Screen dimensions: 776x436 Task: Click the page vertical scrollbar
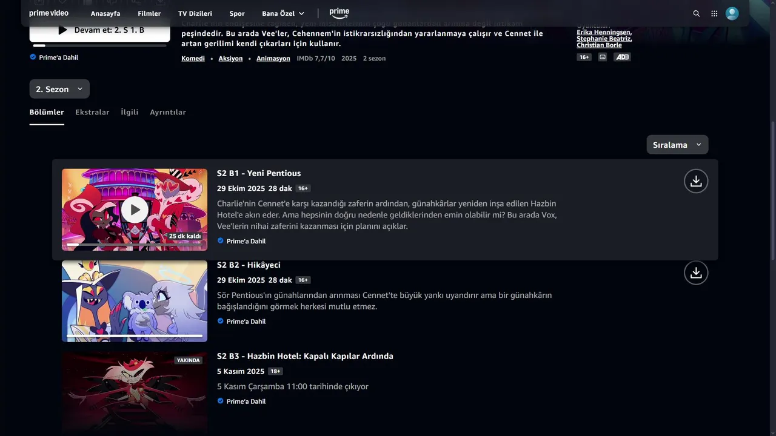coord(772,191)
